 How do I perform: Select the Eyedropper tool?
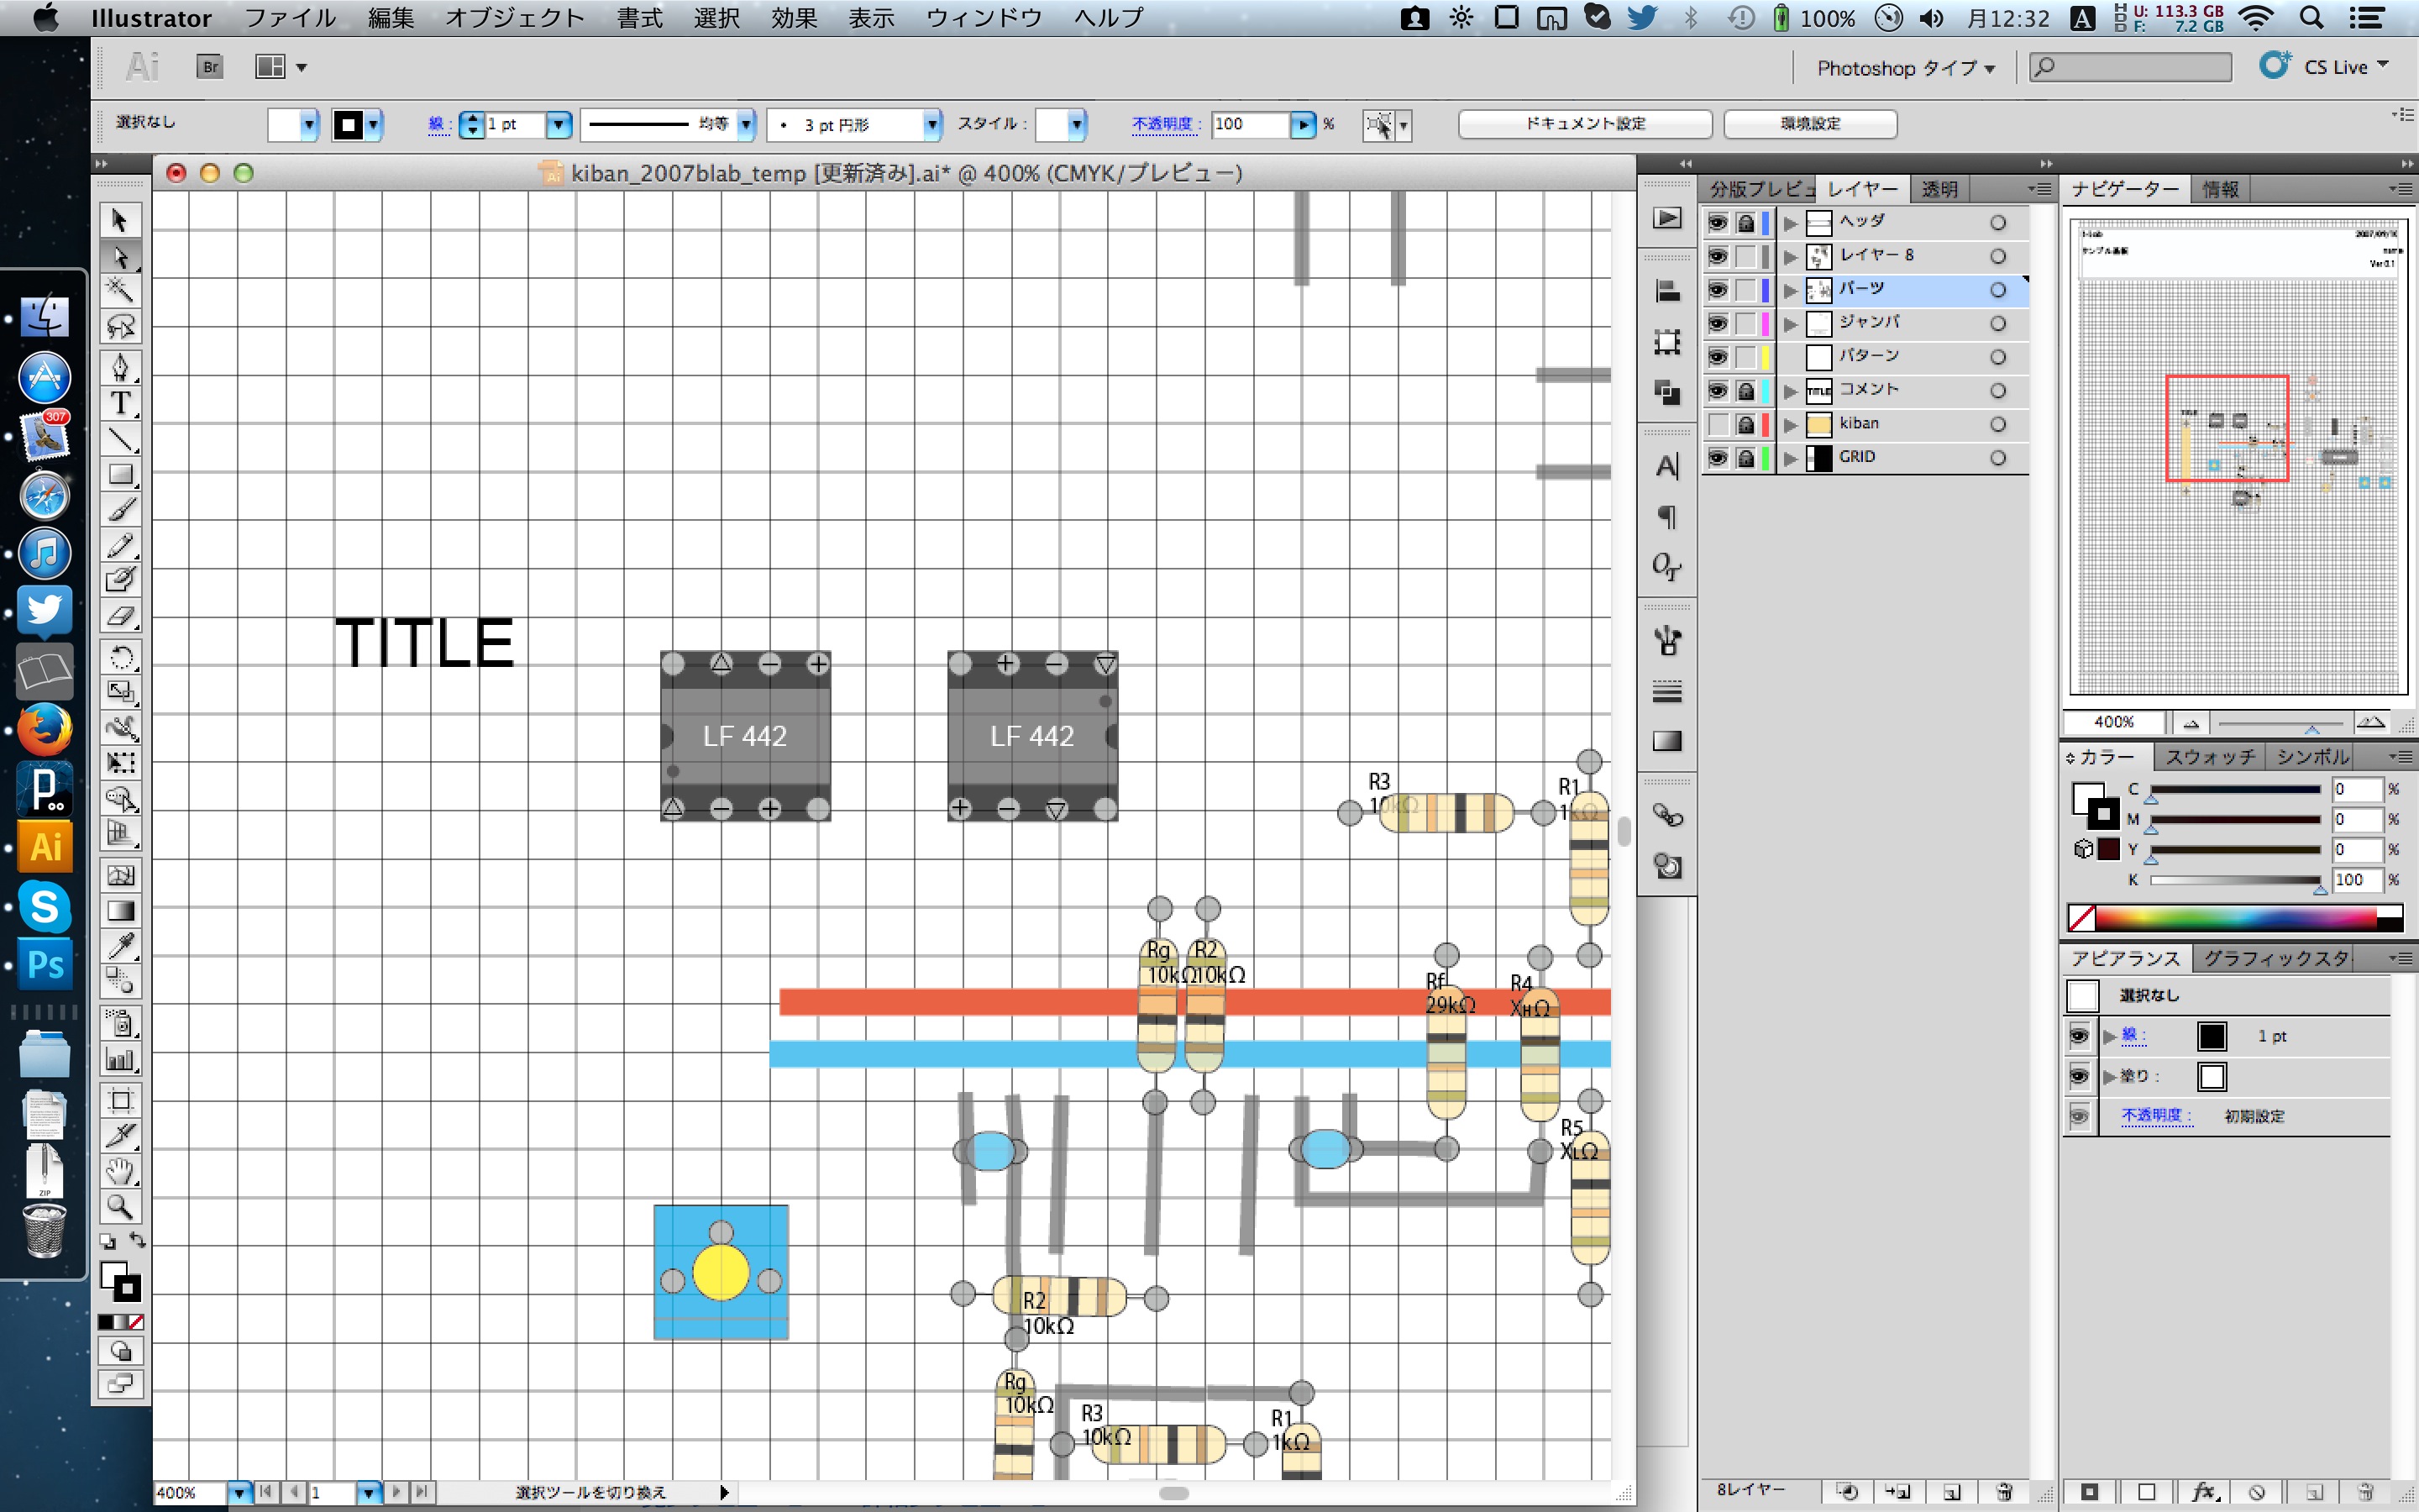121,945
